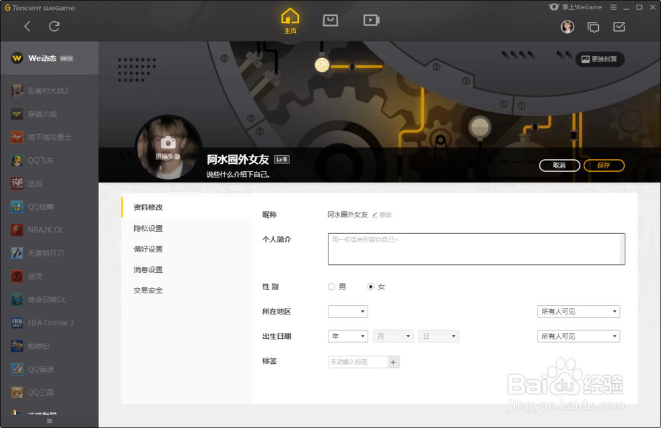
Task: Open 所在地区 region dropdown
Action: pos(348,311)
